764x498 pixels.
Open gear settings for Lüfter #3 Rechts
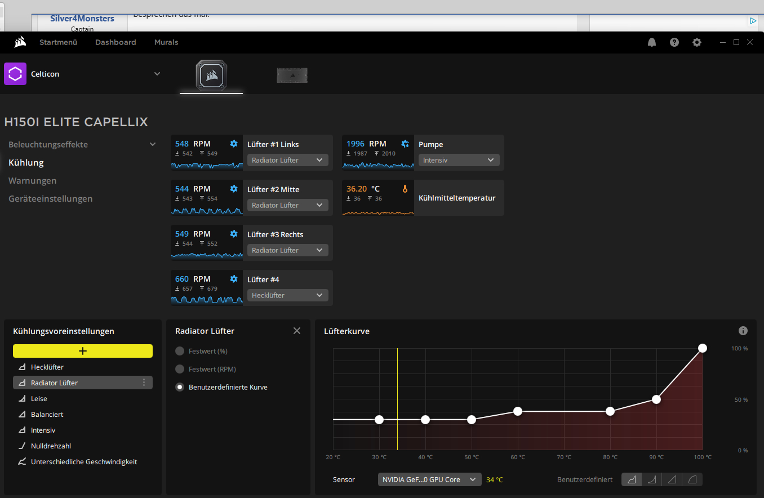(234, 234)
